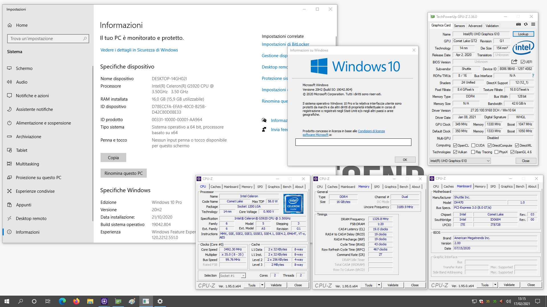Click the Lookup button in GPU-Z
This screenshot has width=547, height=307.
click(x=523, y=34)
